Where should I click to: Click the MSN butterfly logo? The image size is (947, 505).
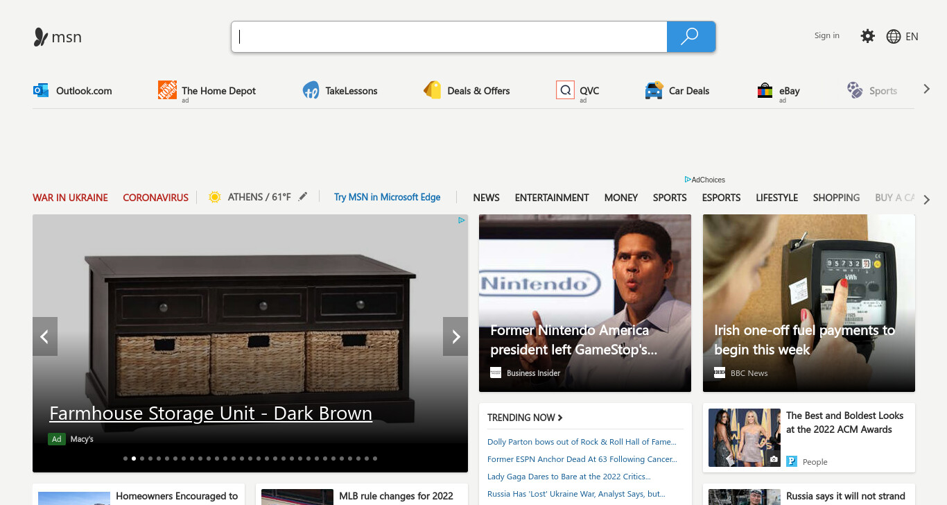[41, 37]
